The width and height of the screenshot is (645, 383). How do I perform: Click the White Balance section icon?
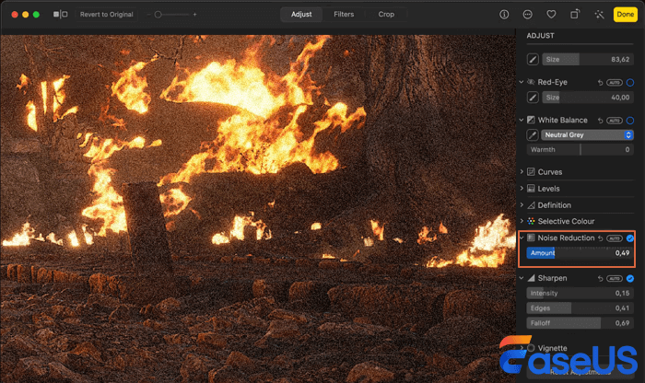(531, 120)
